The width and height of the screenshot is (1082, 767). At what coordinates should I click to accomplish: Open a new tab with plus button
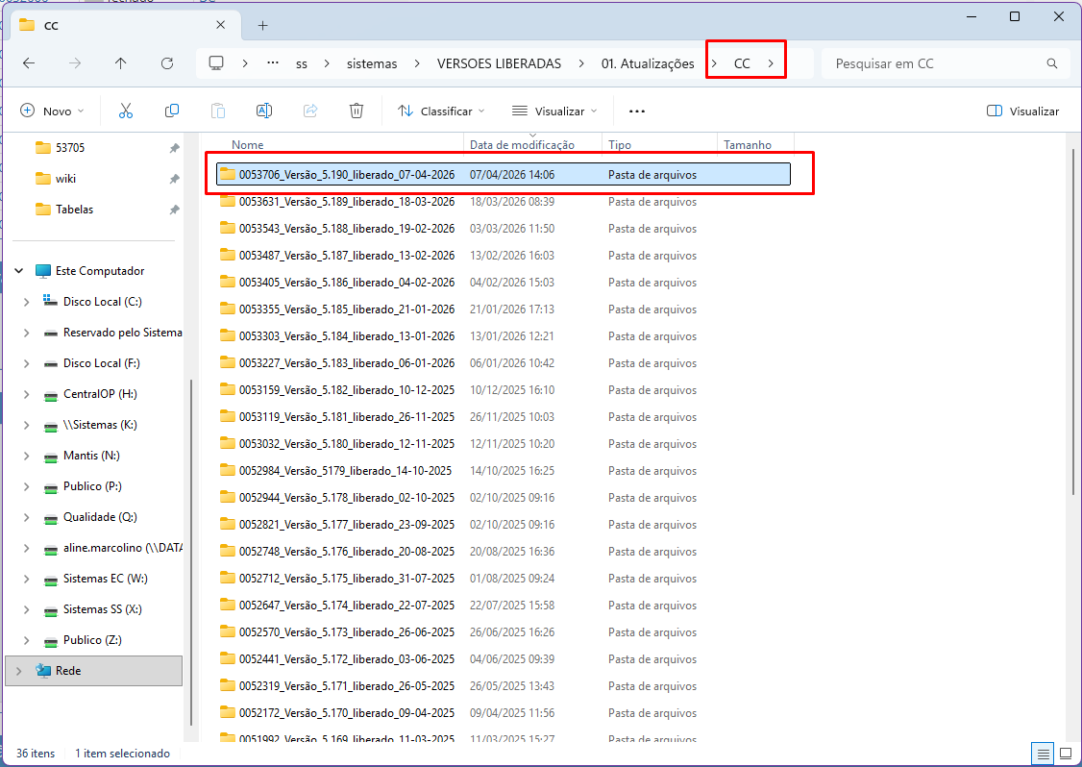[262, 25]
